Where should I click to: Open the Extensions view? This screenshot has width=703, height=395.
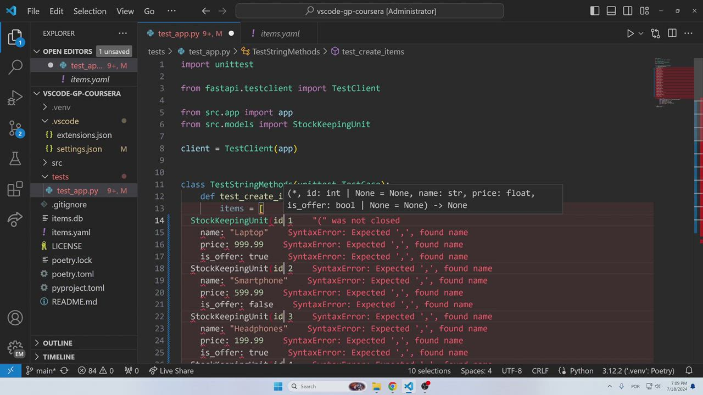(15, 189)
